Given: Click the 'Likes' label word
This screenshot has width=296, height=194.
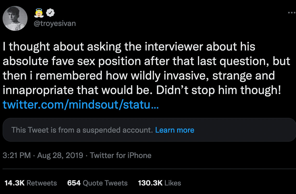Looking at the screenshot, I should [173, 183].
